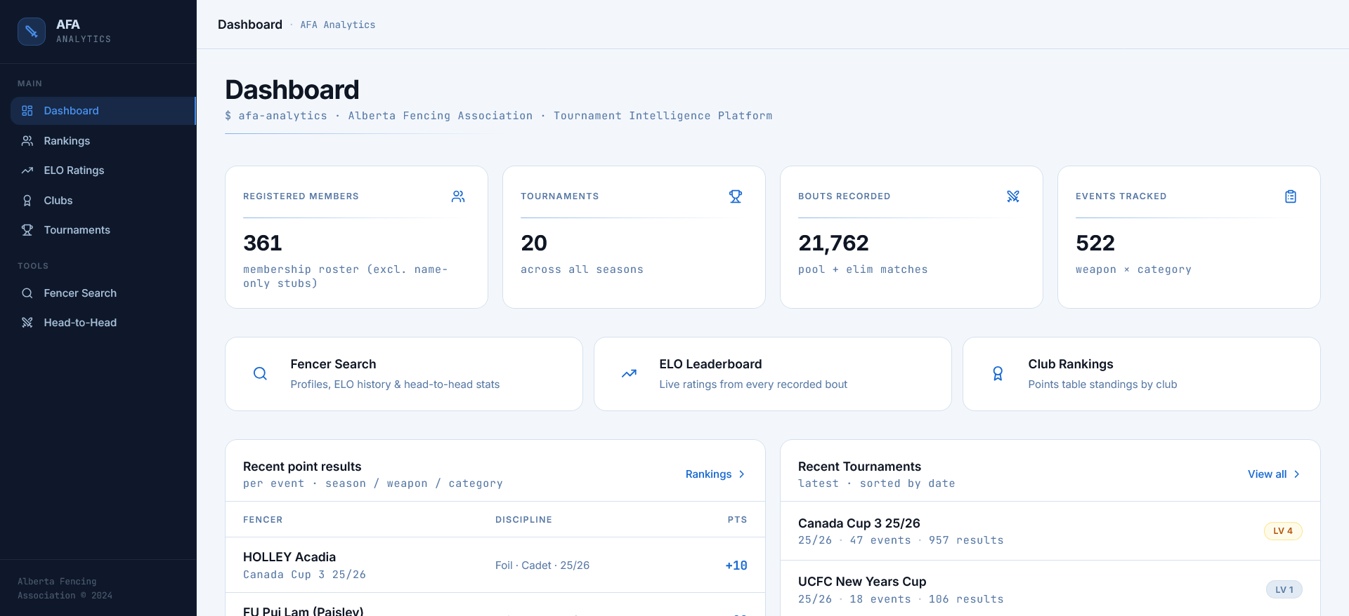
Task: Click the ELO Leaderboard trending arrow icon
Action: (629, 374)
